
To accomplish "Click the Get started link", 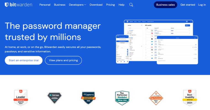I will 188,5.
